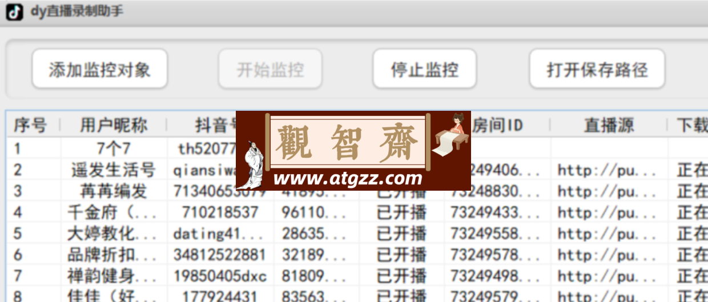Screen dimensions: 708x302
Task: Click http://pu... source in 品牌折扣 row
Action: [x=608, y=255]
